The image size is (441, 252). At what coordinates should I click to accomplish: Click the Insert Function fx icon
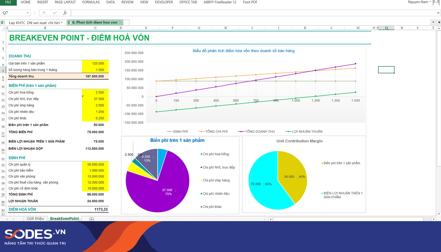pos(65,13)
